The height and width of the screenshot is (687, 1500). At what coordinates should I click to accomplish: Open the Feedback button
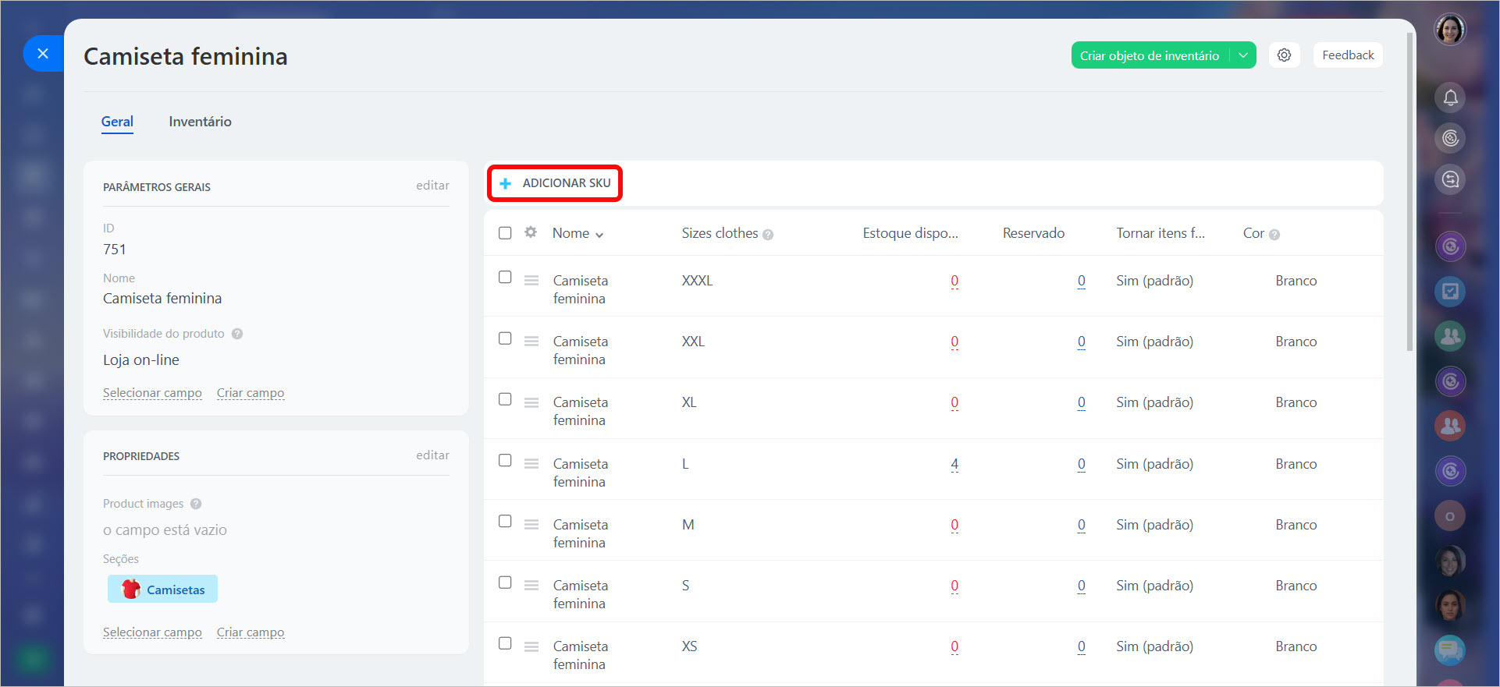1348,55
